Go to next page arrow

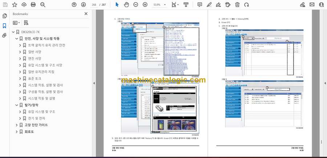coord(84,5)
